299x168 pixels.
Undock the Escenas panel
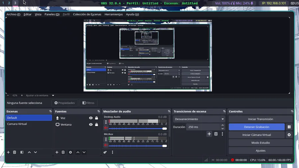[50, 111]
